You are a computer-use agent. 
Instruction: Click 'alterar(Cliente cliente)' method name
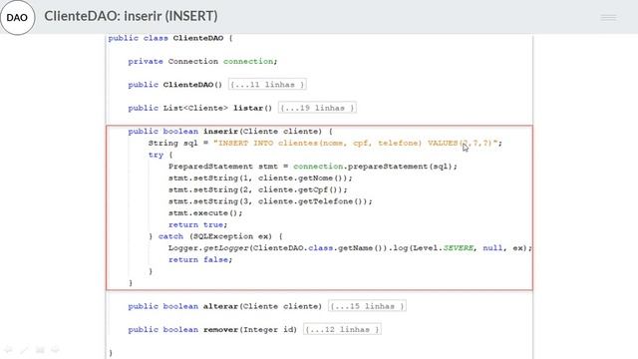pyautogui.click(x=262, y=306)
